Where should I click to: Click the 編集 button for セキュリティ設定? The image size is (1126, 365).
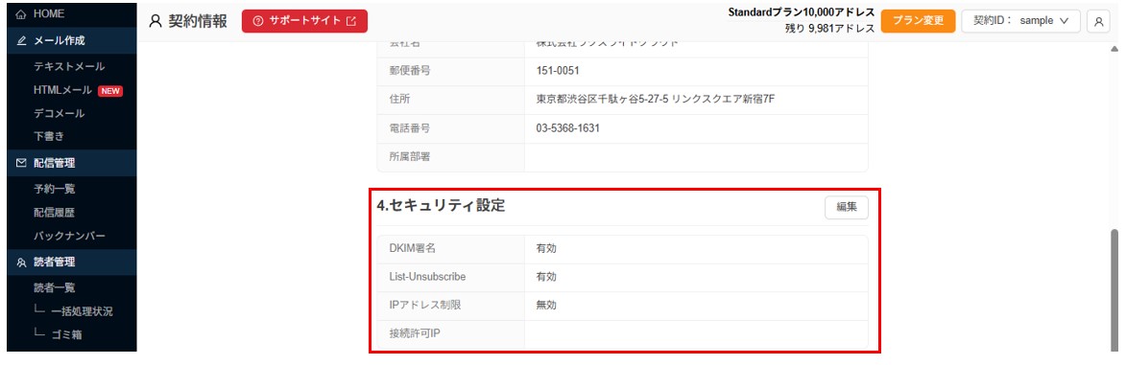847,207
